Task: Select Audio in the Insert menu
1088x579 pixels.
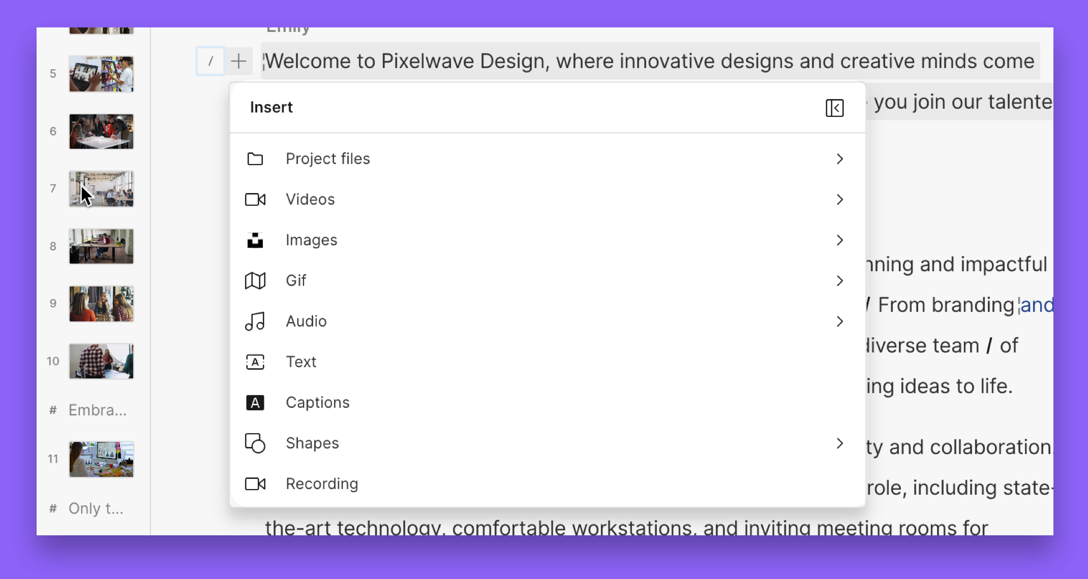Action: 548,321
